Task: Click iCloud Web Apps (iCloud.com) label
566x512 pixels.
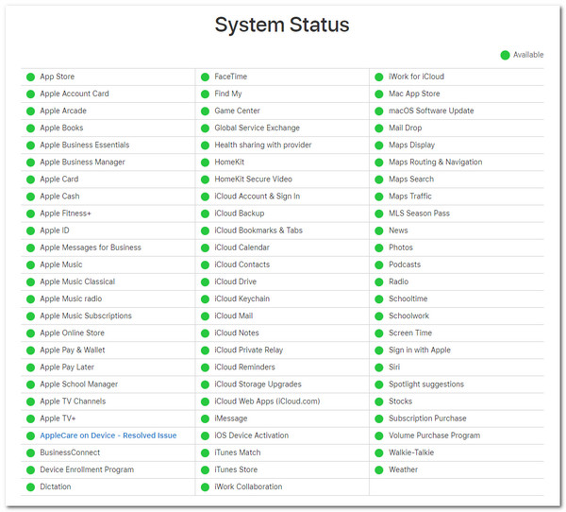Action: 267,401
